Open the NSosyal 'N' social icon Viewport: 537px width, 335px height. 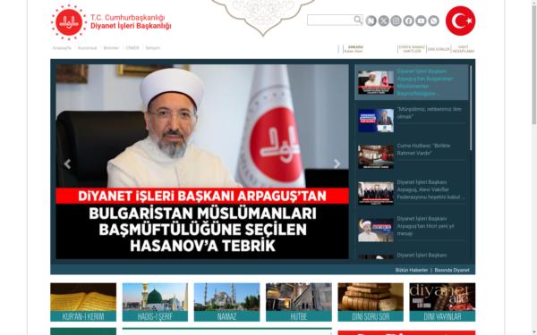coord(371,21)
